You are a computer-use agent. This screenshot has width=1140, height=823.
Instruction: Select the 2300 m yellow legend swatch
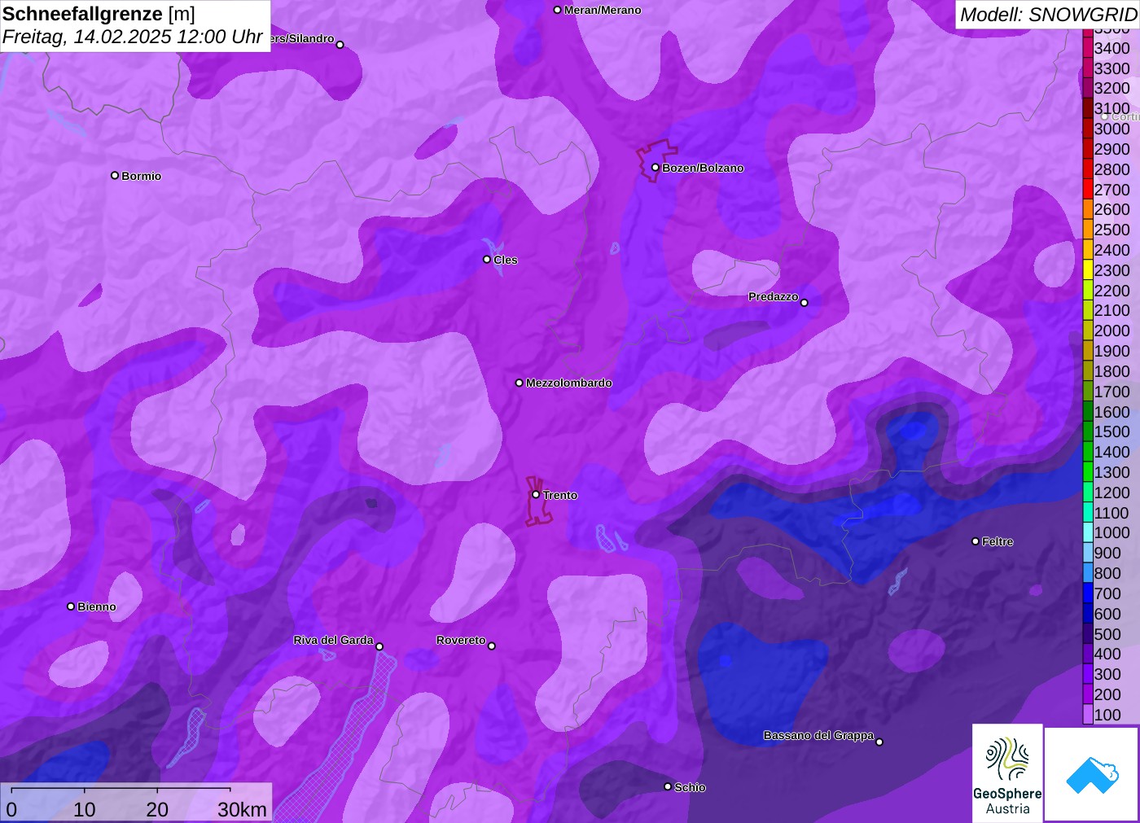coord(1088,270)
